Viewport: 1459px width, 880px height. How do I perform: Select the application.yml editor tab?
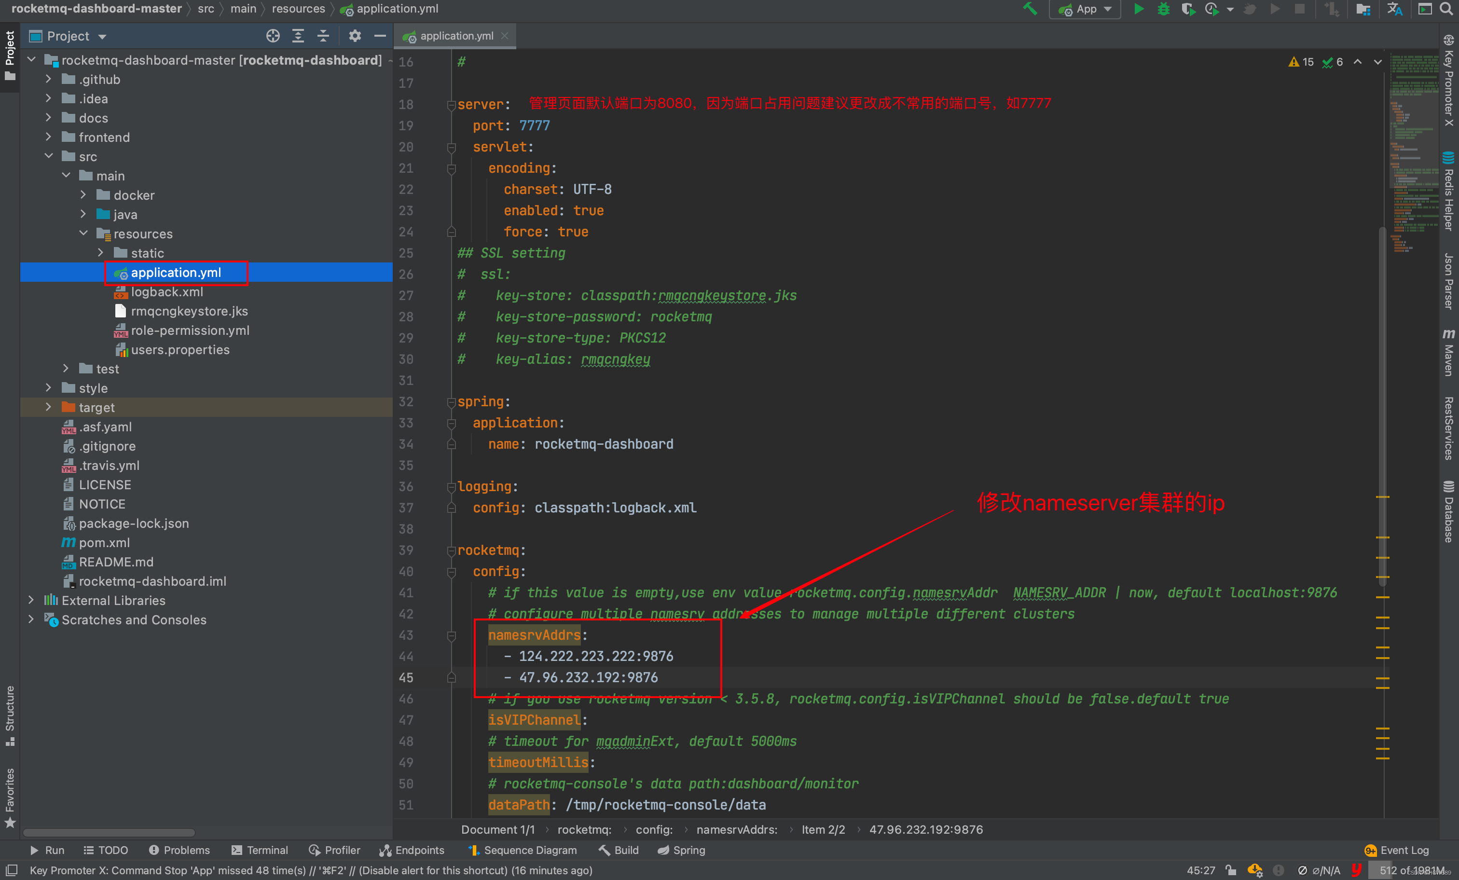point(455,36)
